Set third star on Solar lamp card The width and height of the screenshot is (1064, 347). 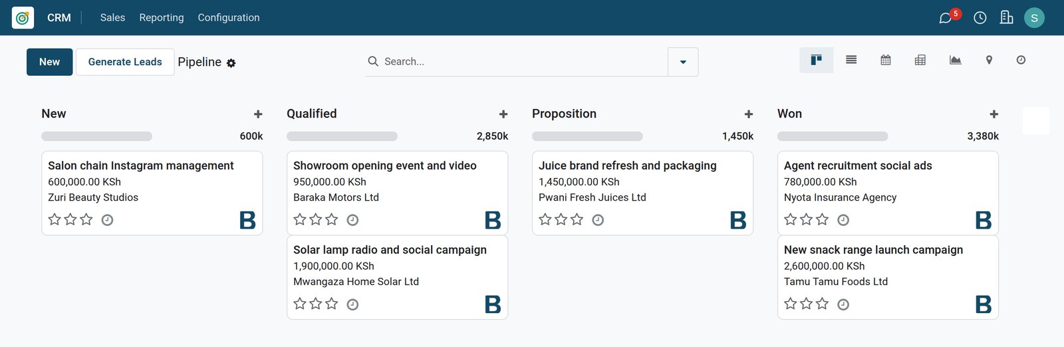click(332, 304)
